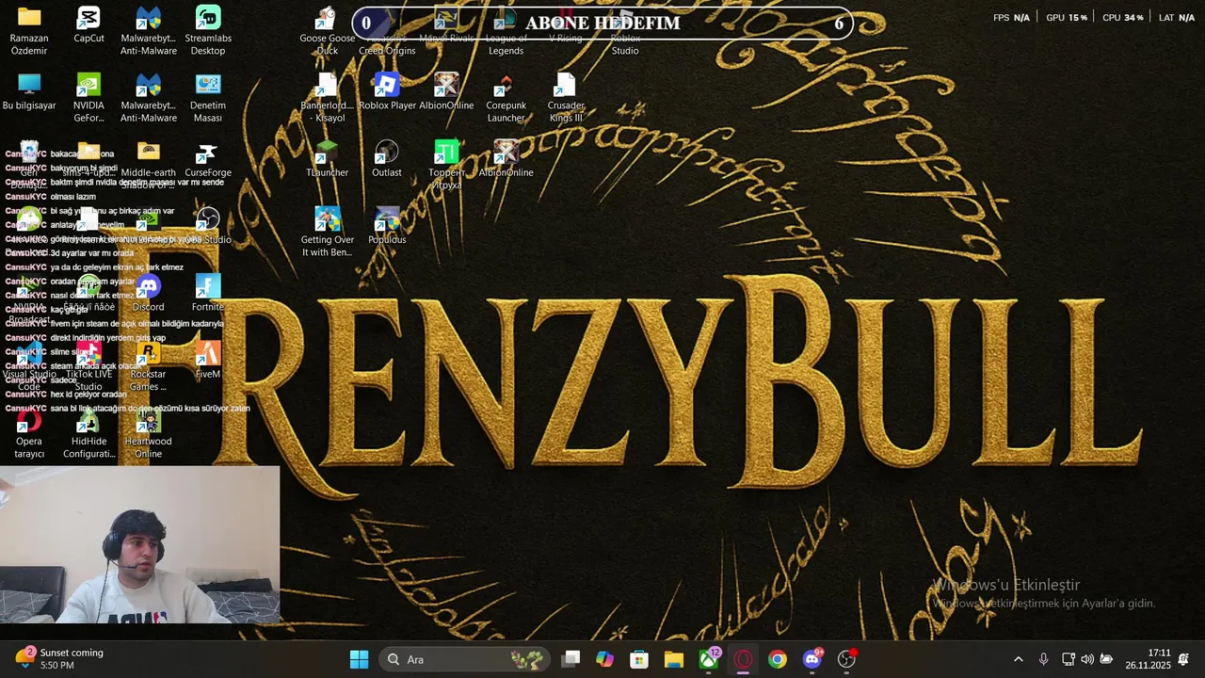Open network settings tray icon
Screen dimensions: 1205x678
[1068, 659]
